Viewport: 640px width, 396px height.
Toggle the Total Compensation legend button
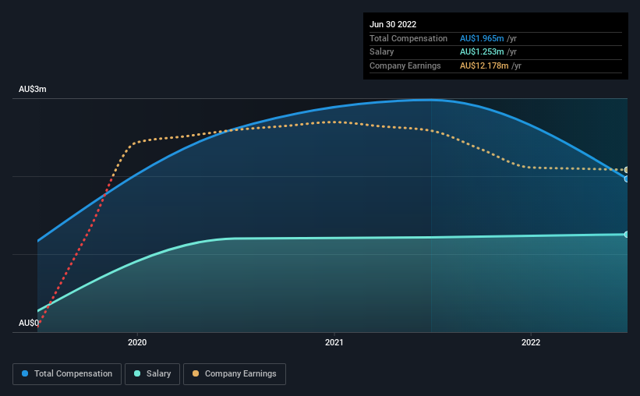[67, 374]
